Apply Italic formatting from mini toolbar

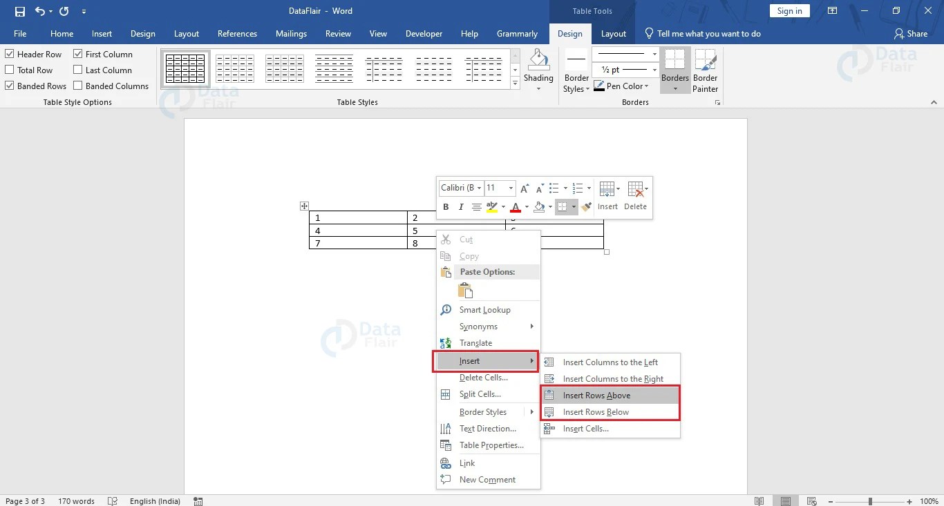coord(460,206)
